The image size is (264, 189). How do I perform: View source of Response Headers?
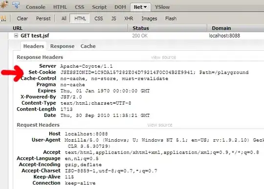[163, 57]
